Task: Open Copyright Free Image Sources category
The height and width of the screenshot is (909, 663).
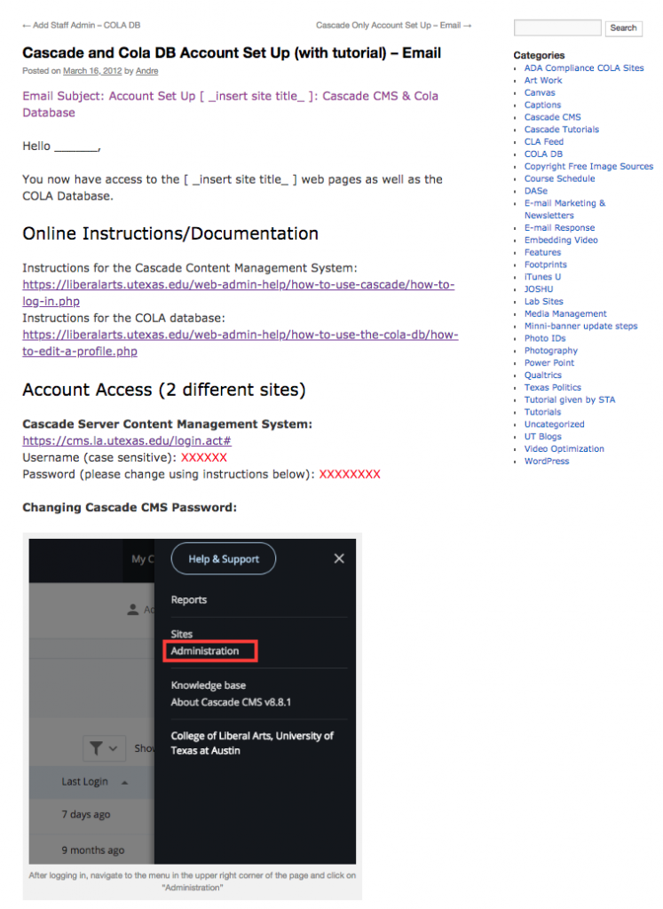Action: 588,166
